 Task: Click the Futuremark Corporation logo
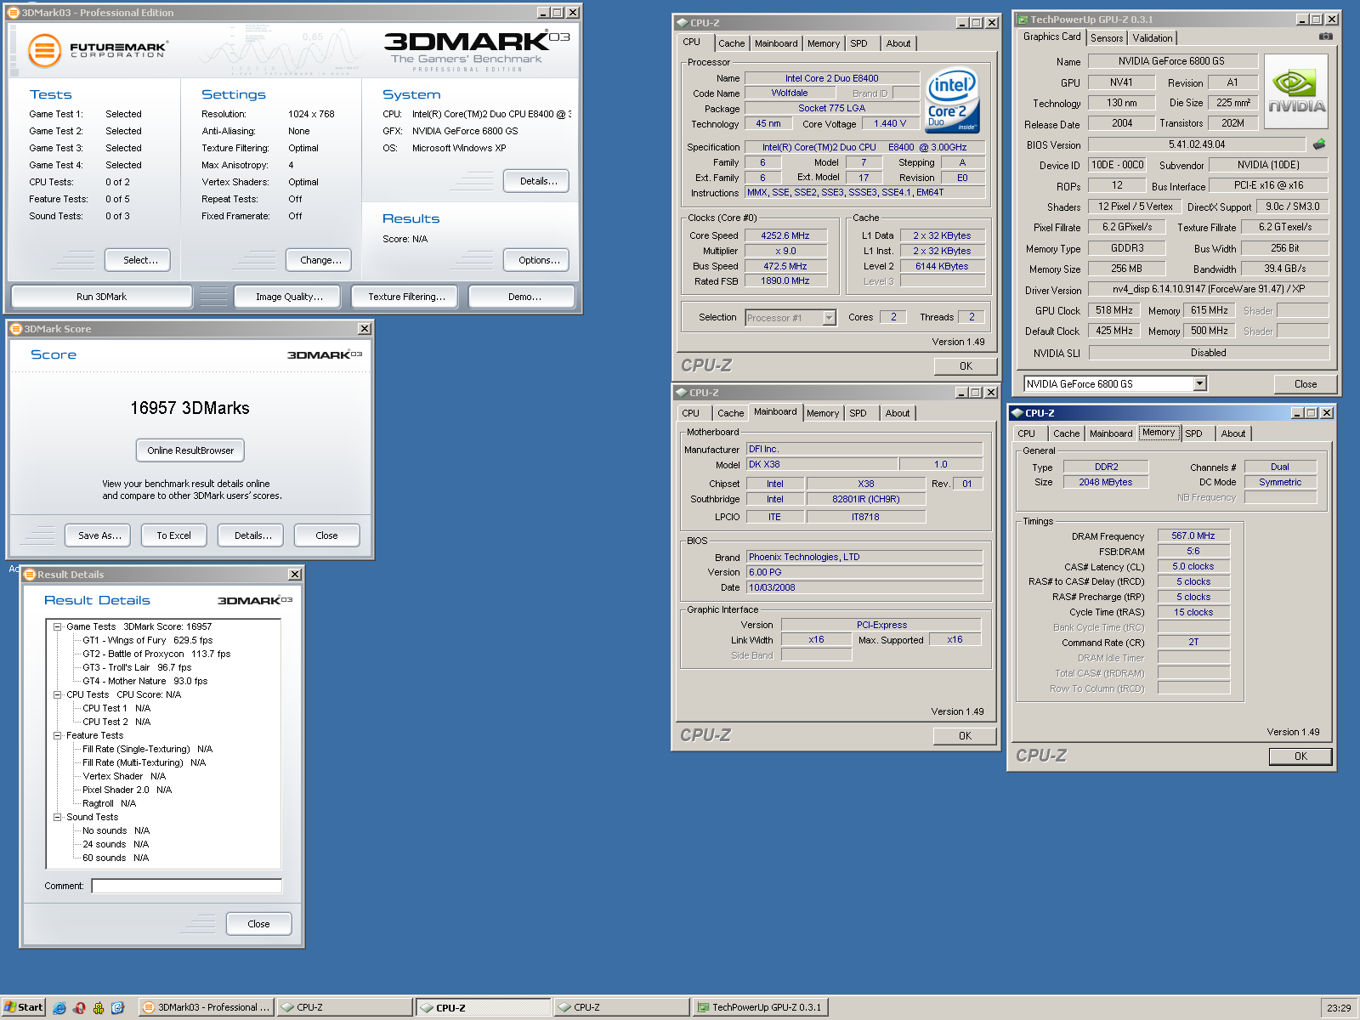[x=97, y=50]
